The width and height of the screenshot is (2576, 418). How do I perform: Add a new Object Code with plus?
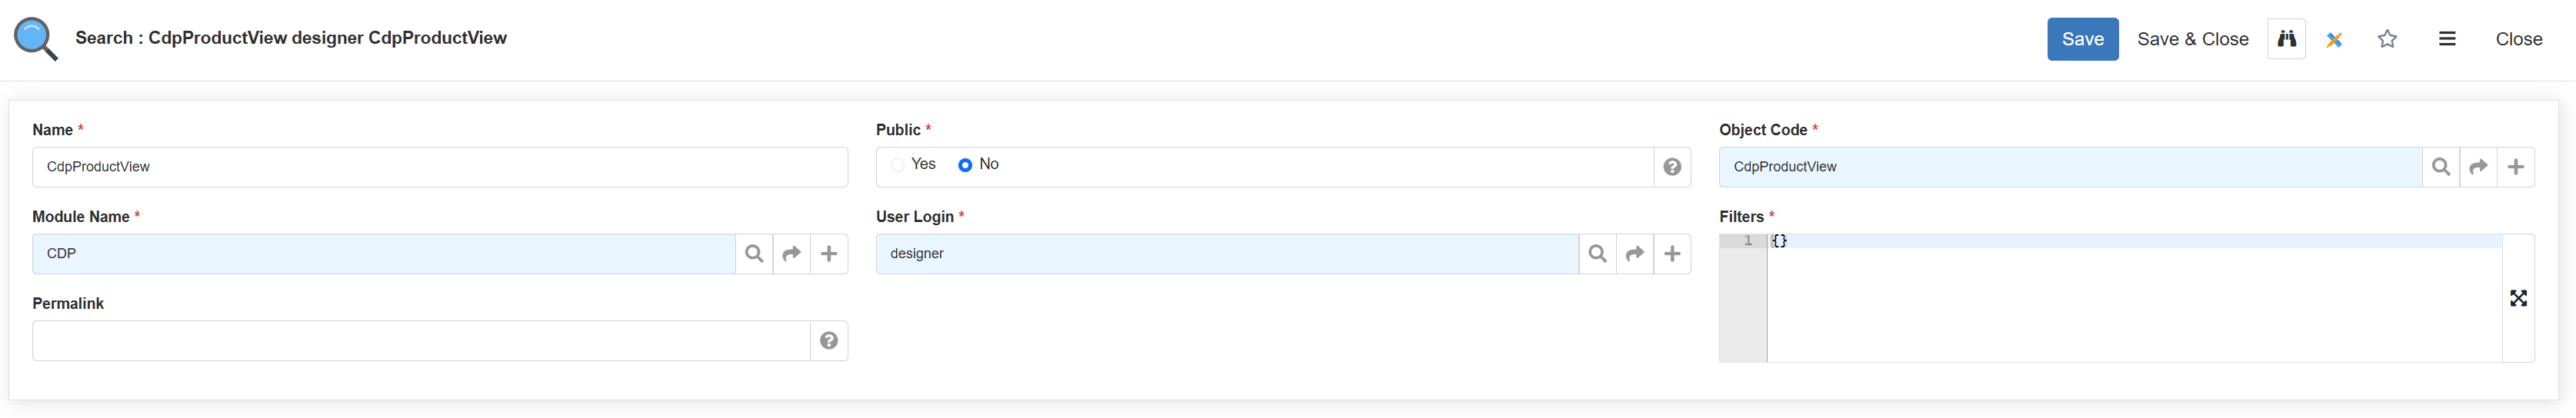pos(2516,167)
